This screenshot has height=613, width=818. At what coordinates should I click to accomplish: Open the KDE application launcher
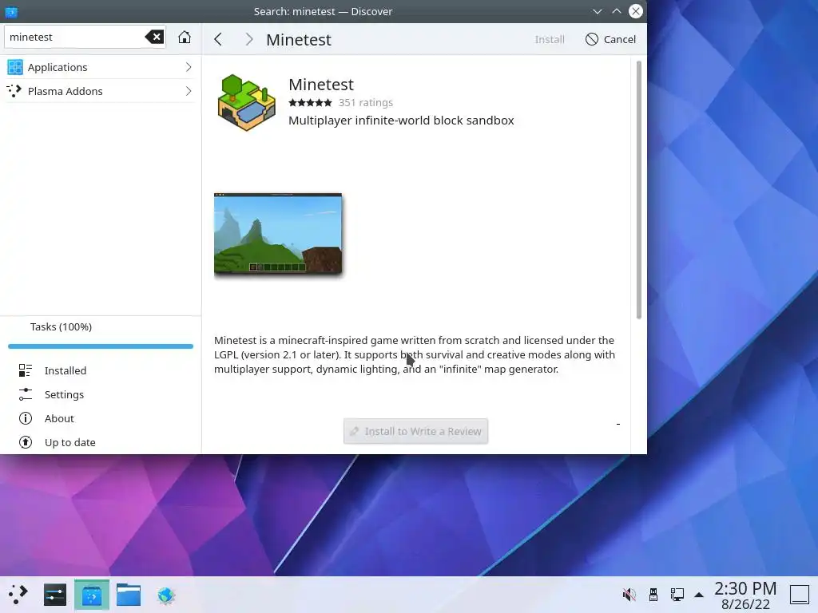point(18,594)
